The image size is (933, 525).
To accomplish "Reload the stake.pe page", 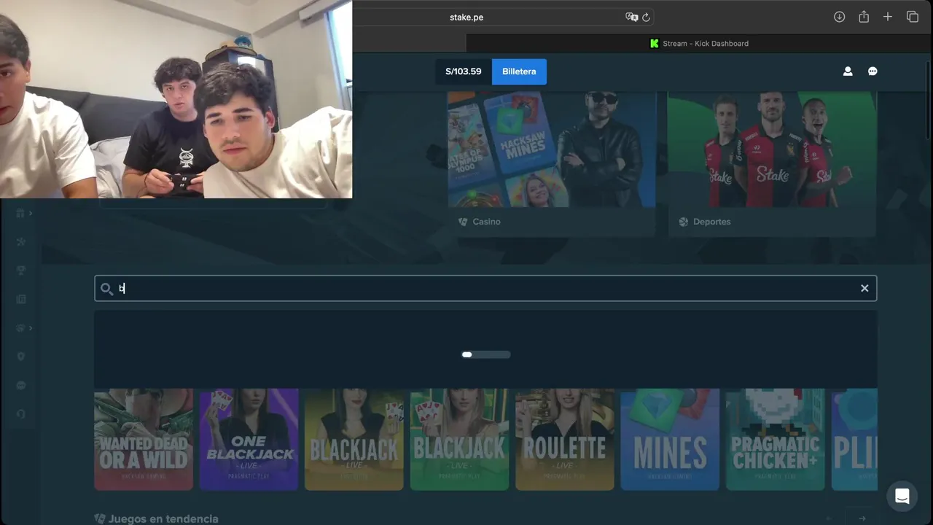I will [646, 17].
